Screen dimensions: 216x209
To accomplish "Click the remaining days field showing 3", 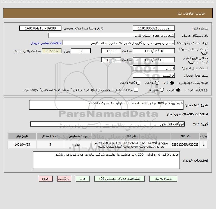I will coord(81,51).
